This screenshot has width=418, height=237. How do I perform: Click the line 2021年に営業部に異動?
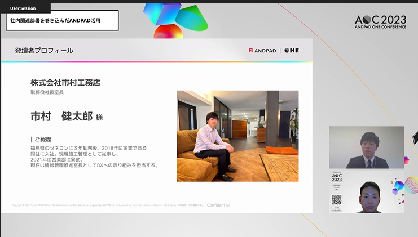click(x=57, y=160)
